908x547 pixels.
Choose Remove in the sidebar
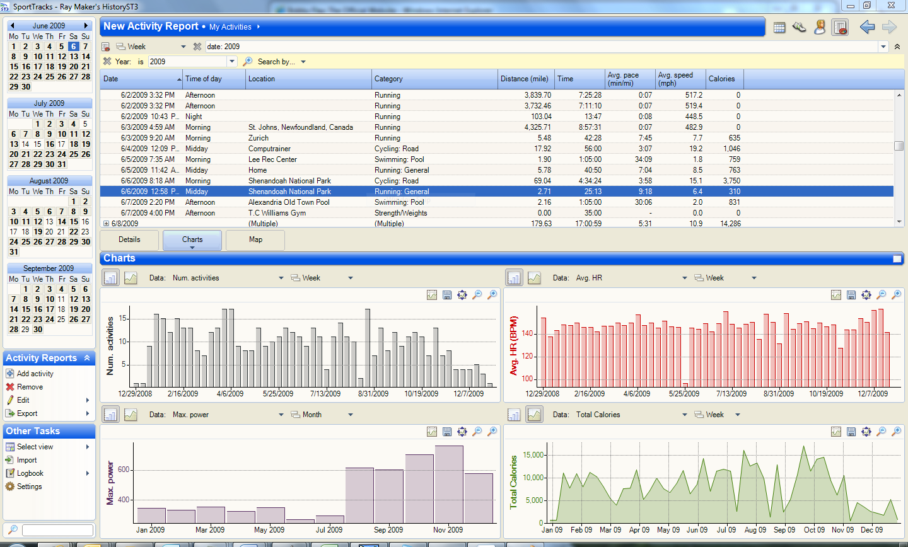30,387
